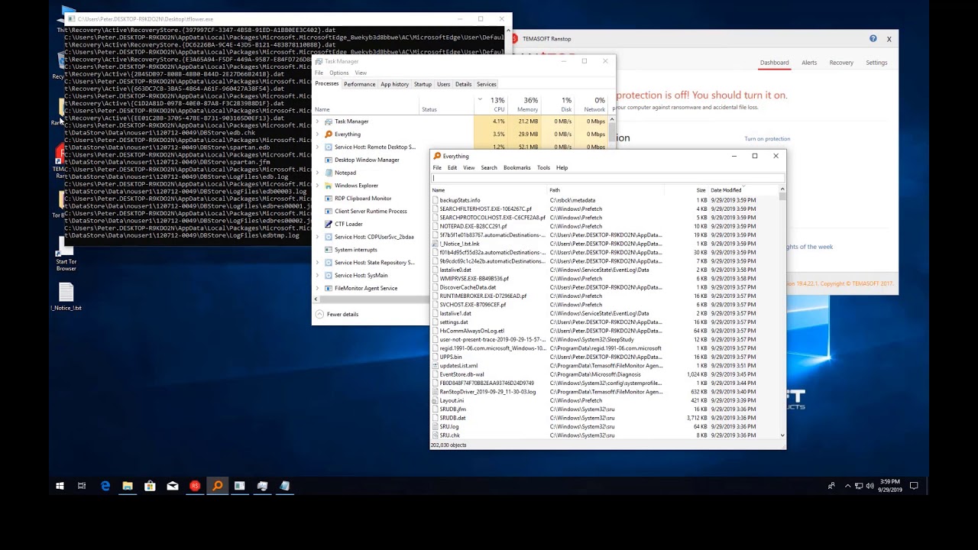Viewport: 978px width, 550px height.
Task: Switch to Ranstop red taskbar icon
Action: click(195, 486)
